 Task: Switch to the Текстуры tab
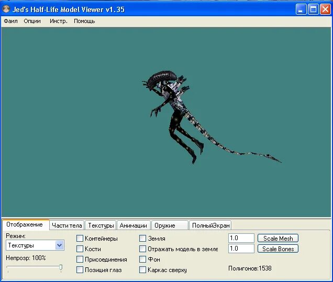[101, 225]
